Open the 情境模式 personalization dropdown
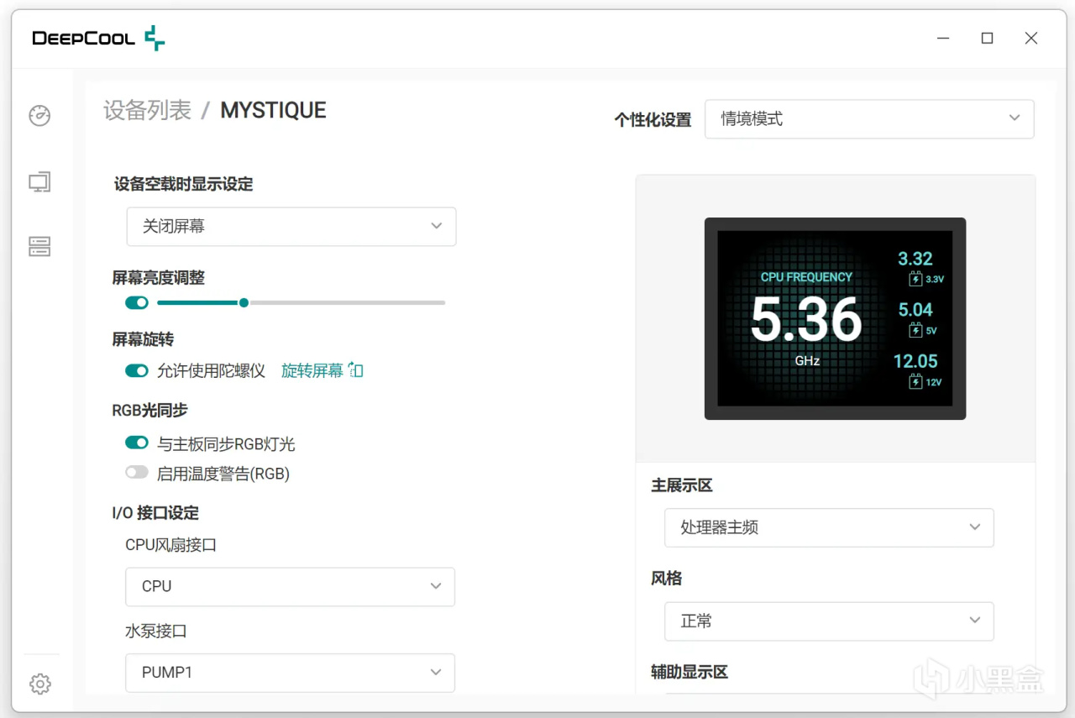Image resolution: width=1075 pixels, height=718 pixels. (869, 119)
